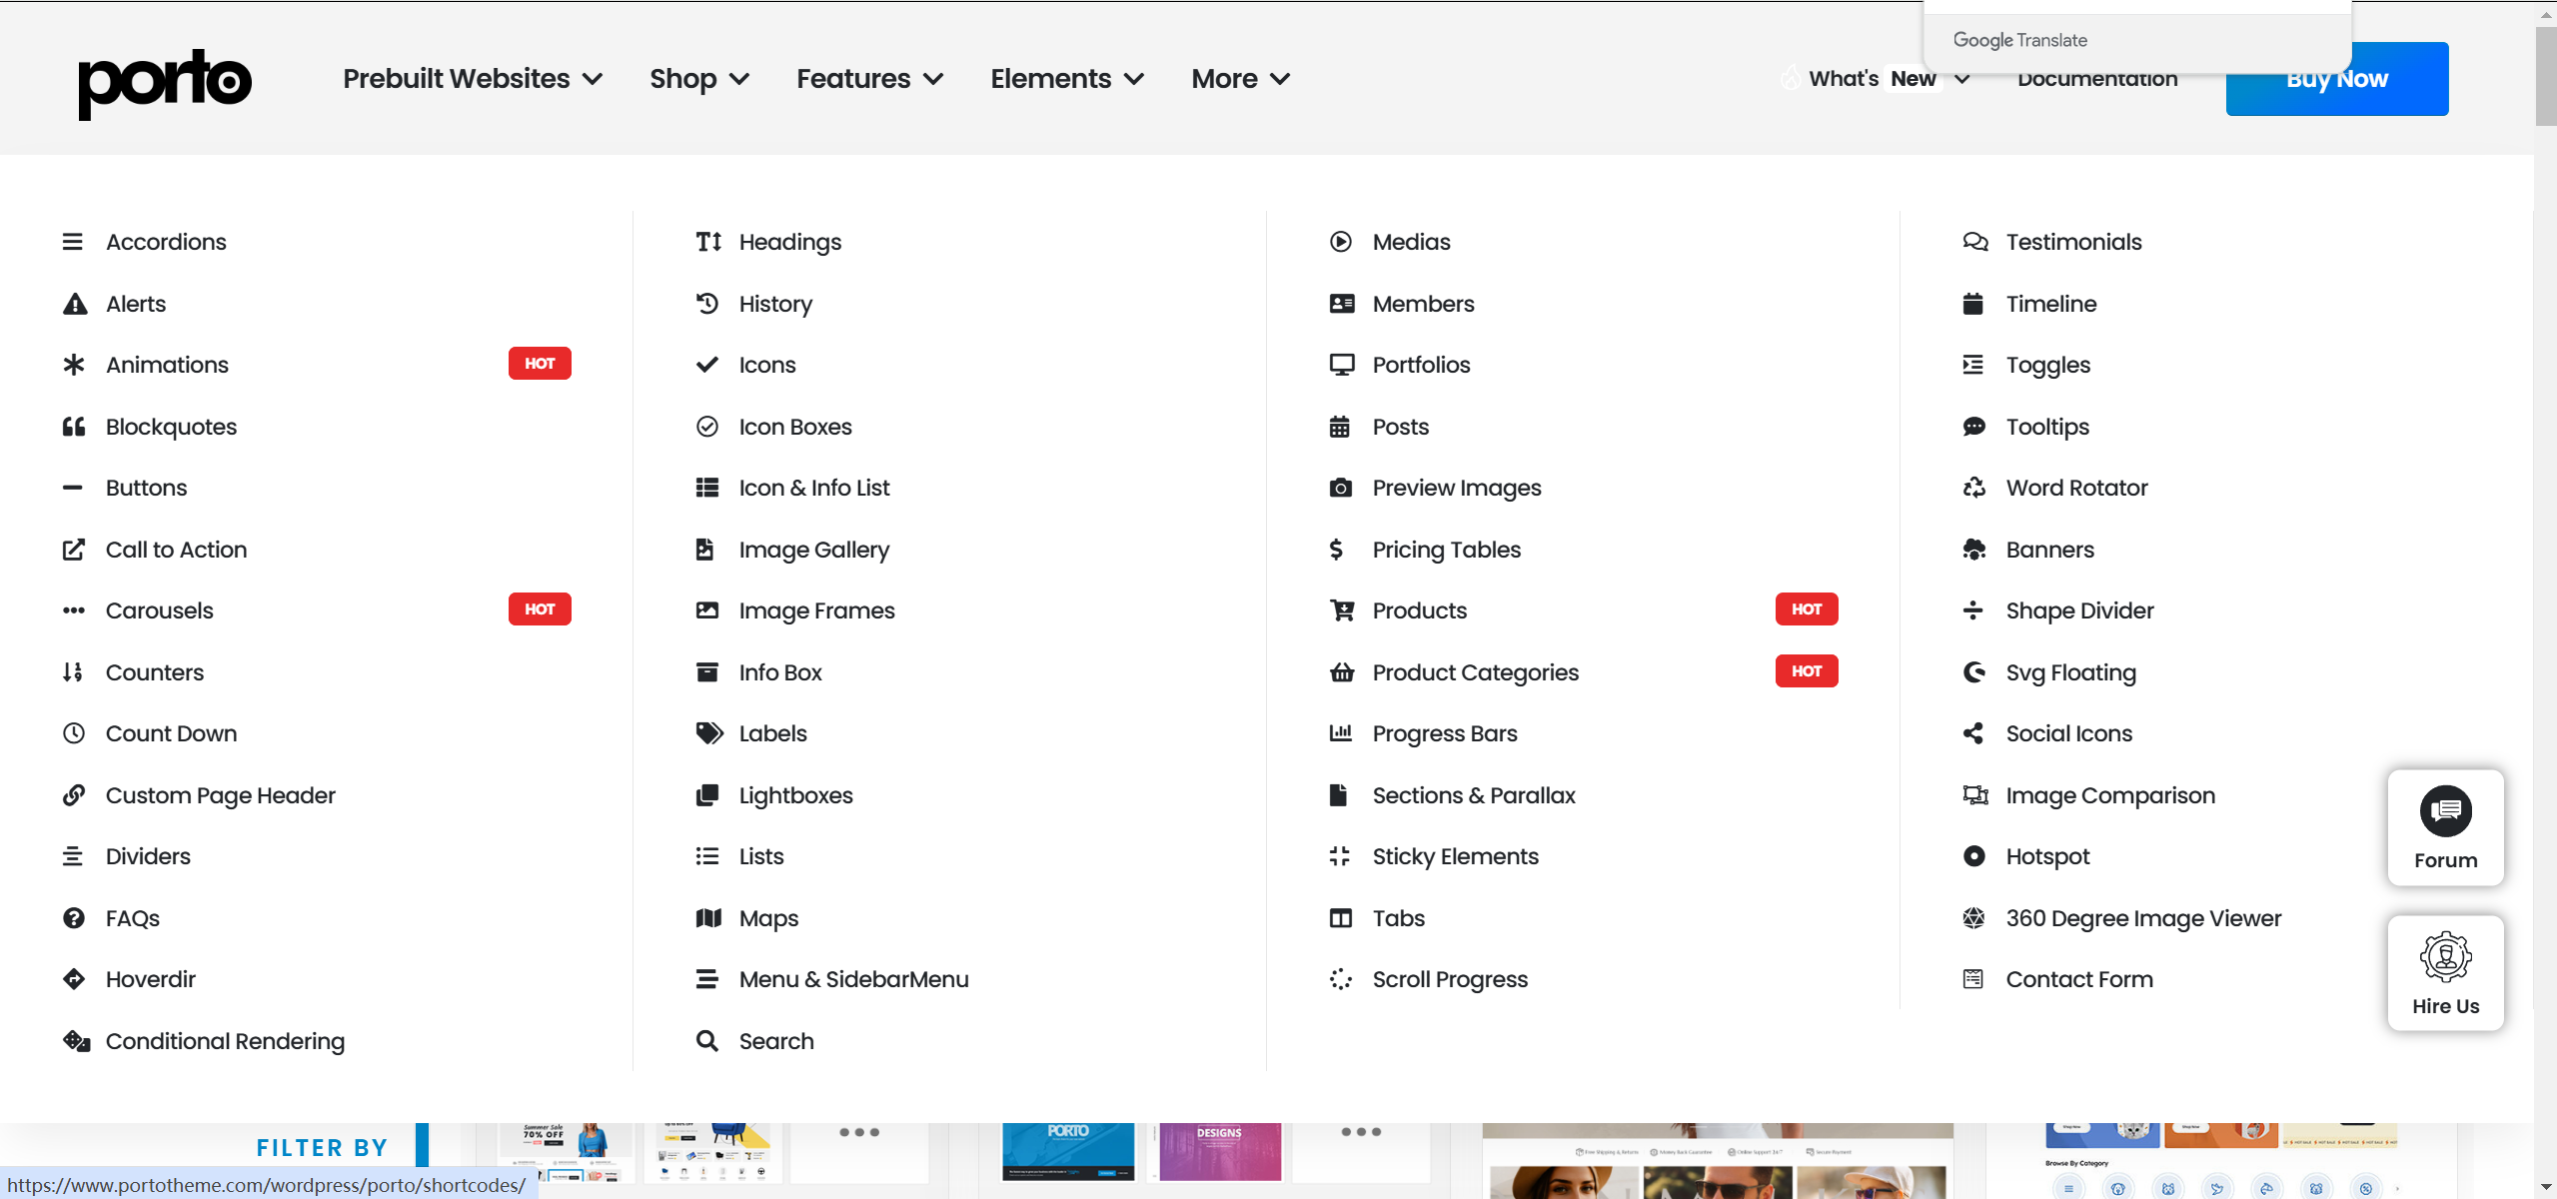This screenshot has height=1199, width=2557.
Task: Select the Accordions shortcode icon
Action: coord(74,241)
